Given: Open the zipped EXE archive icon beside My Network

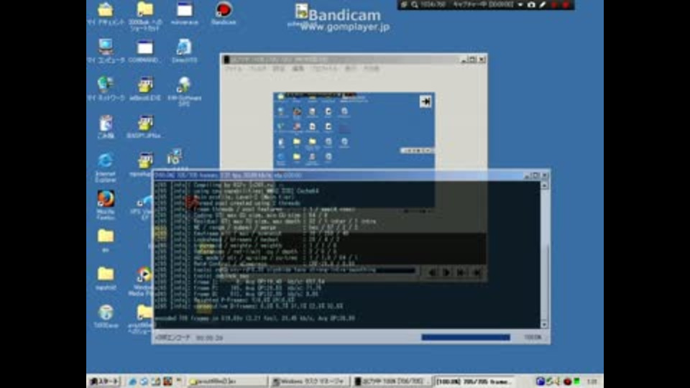Looking at the screenshot, I should click(x=144, y=85).
